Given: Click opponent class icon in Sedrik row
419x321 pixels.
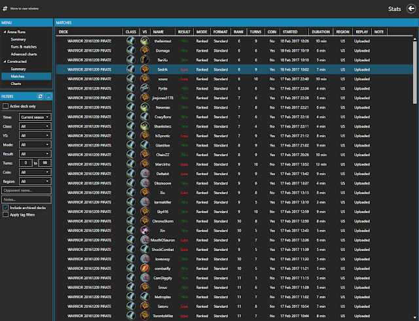Looking at the screenshot, I should point(145,69).
